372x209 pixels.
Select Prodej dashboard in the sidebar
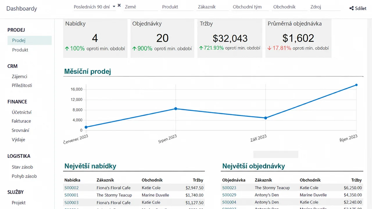point(30,40)
